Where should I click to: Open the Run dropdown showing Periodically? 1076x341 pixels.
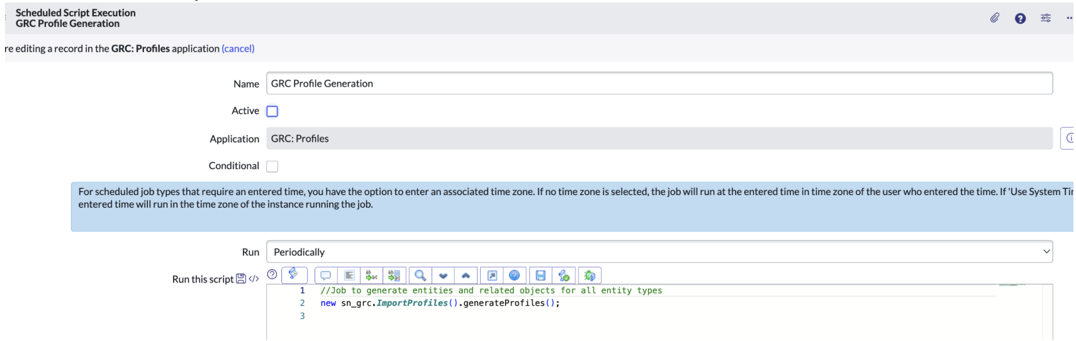[x=659, y=252]
